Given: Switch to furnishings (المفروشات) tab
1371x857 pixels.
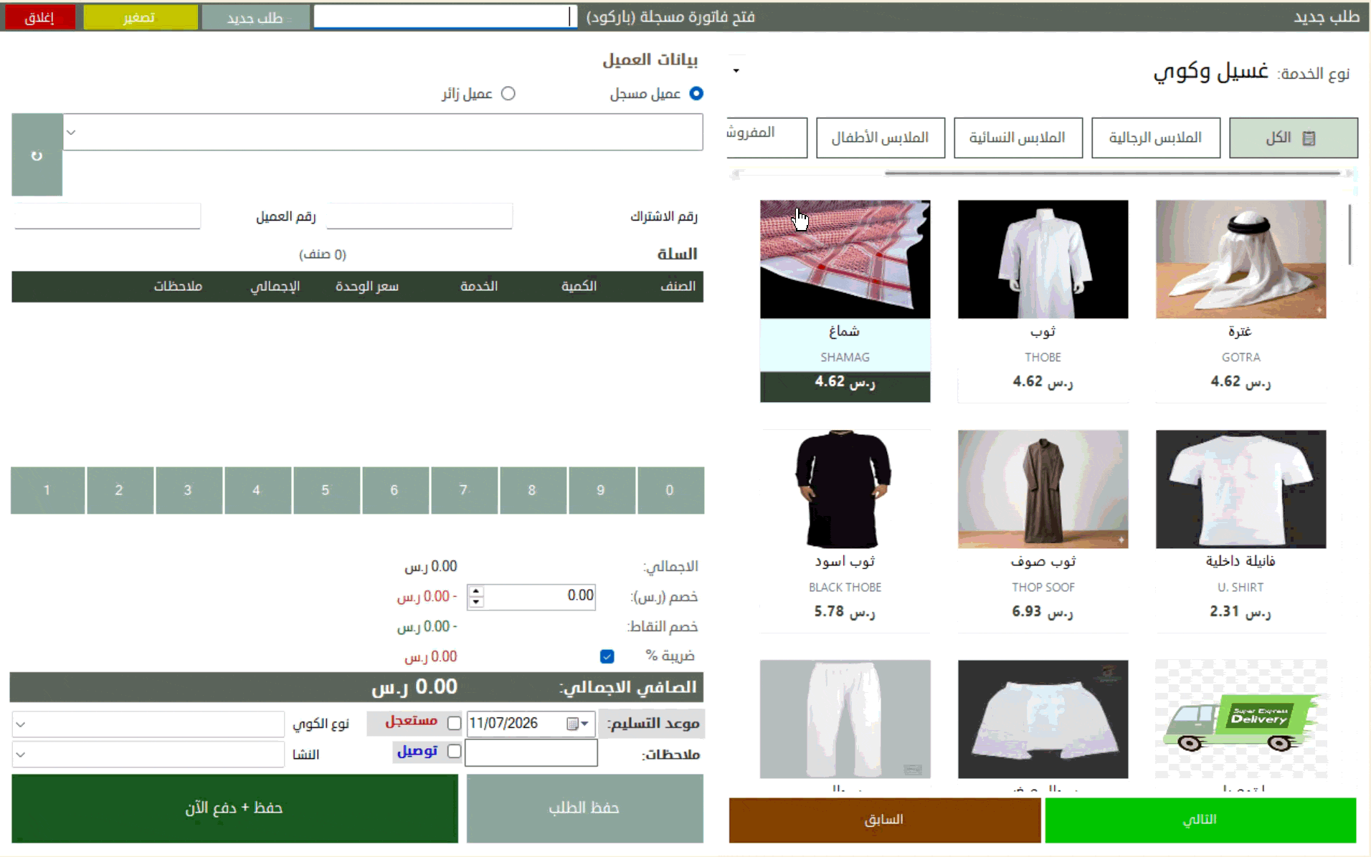Looking at the screenshot, I should click(767, 138).
